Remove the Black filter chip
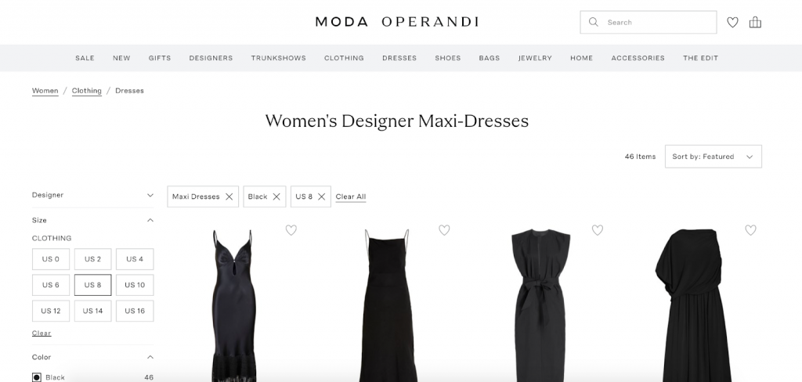Viewport: 802px width, 382px height. tap(276, 196)
